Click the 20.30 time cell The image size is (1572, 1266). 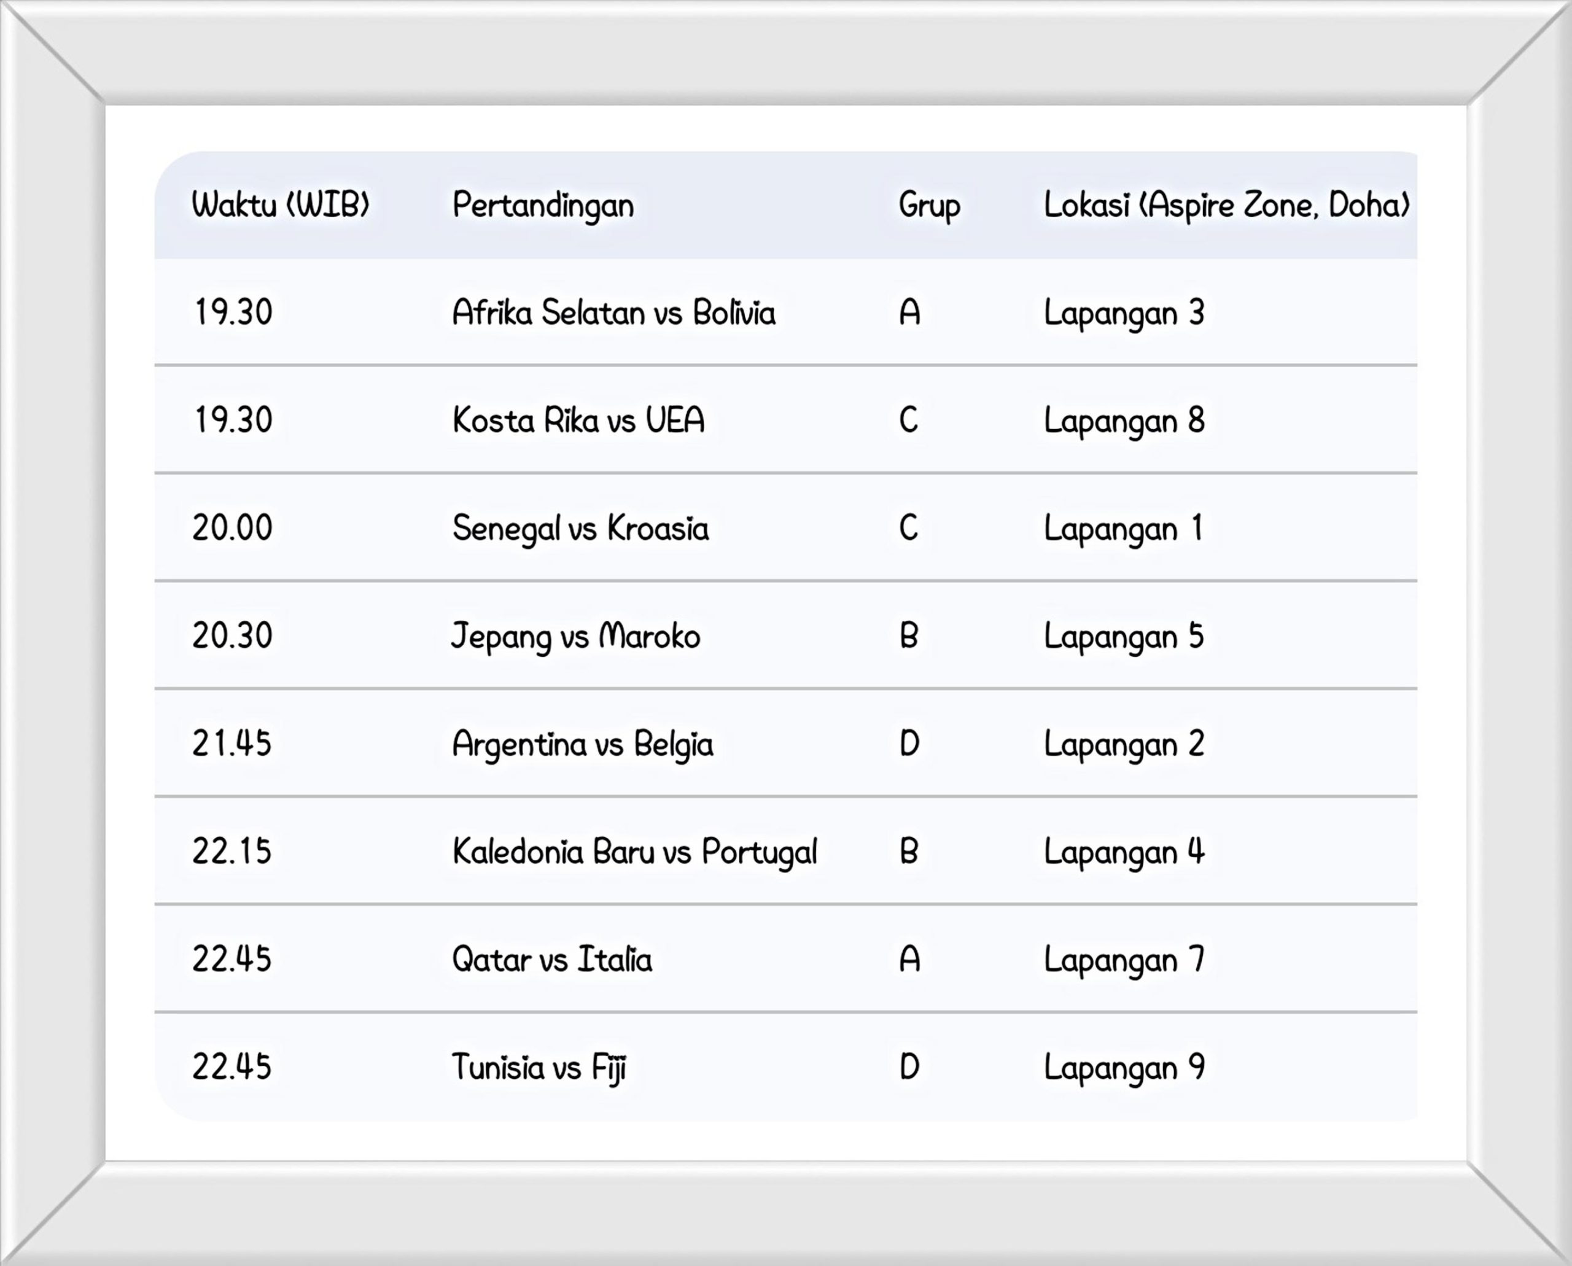tap(232, 636)
